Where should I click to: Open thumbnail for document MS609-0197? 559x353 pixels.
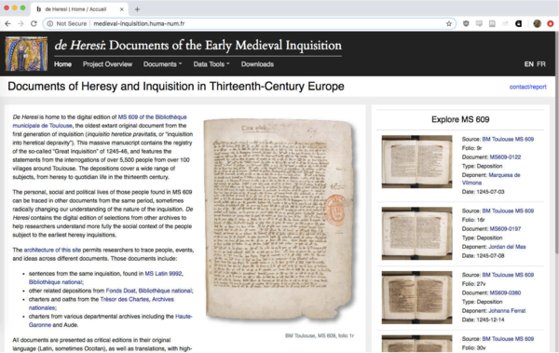pyautogui.click(x=416, y=233)
